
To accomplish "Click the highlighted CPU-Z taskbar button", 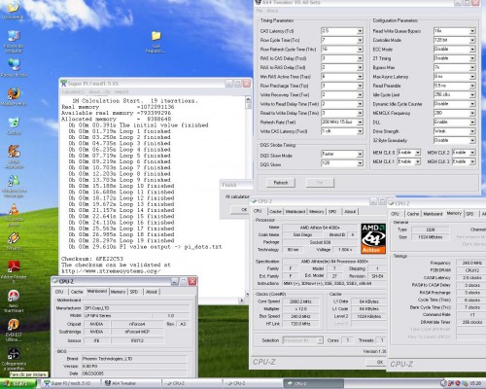I will pos(313,383).
